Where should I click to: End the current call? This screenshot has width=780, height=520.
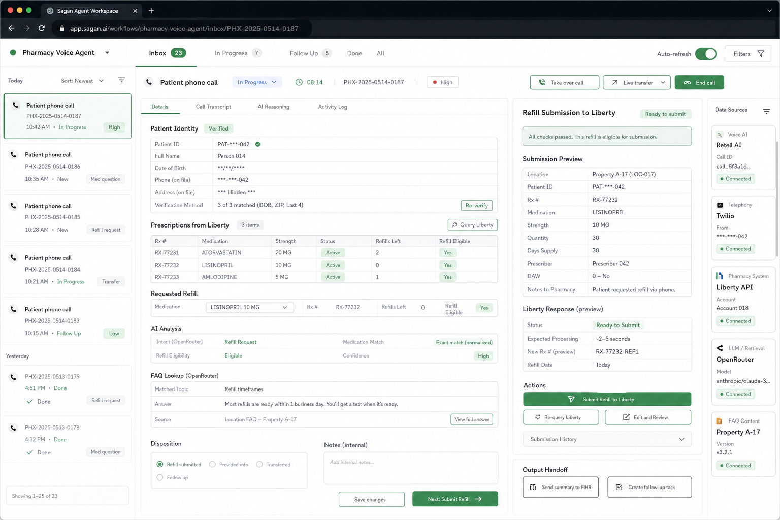(x=699, y=82)
